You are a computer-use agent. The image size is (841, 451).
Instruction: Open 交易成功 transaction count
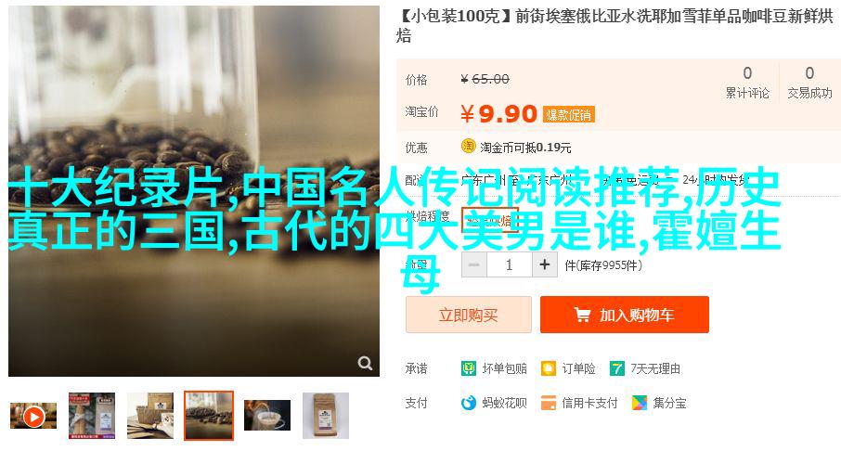[x=809, y=83]
